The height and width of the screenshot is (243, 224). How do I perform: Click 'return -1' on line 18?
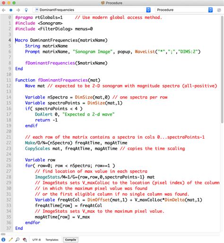46,120
